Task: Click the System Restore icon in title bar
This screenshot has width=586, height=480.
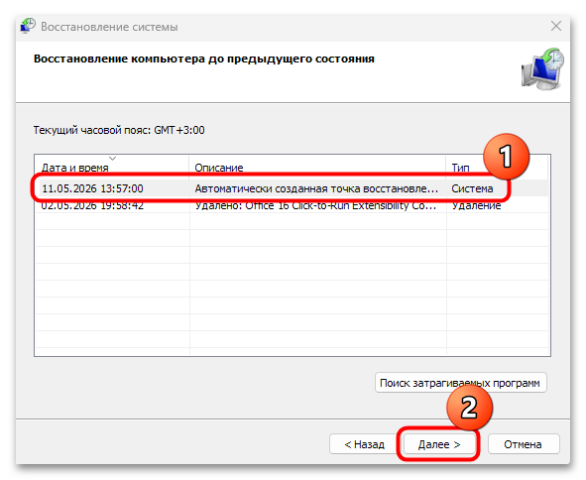Action: (28, 26)
